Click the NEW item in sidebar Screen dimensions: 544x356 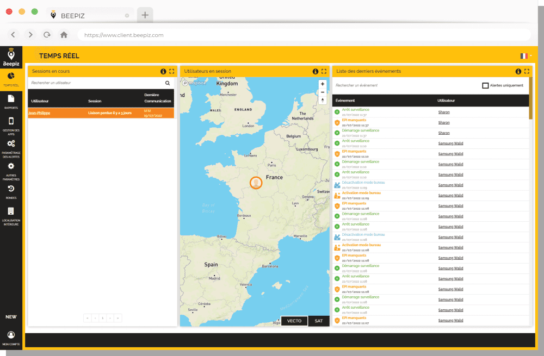(x=11, y=317)
